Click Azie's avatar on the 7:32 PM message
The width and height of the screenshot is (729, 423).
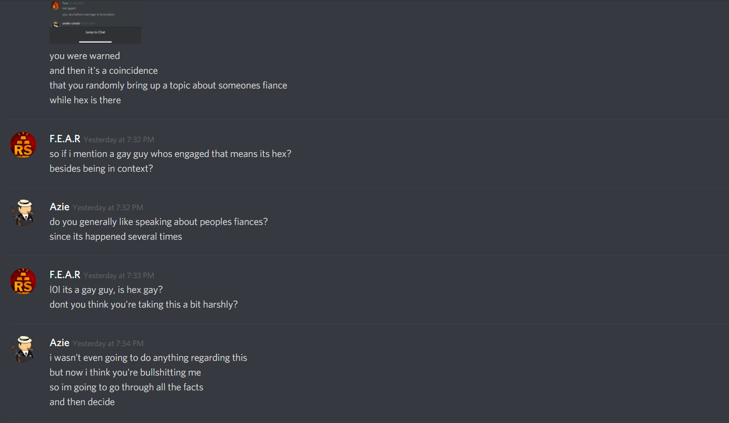pos(23,213)
